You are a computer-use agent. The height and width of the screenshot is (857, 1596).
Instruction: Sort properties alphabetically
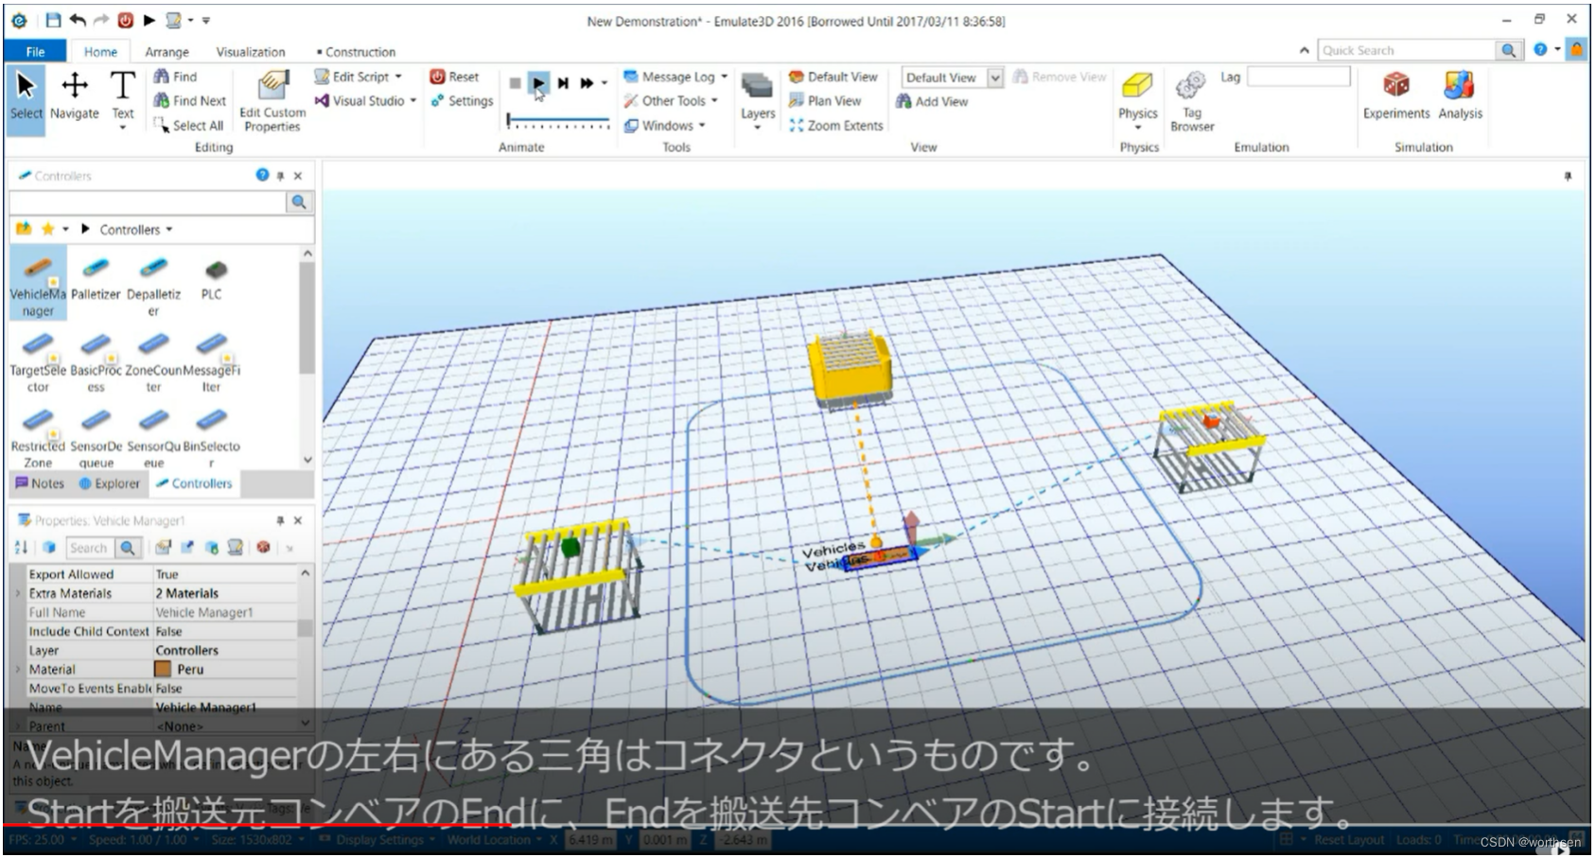click(22, 547)
